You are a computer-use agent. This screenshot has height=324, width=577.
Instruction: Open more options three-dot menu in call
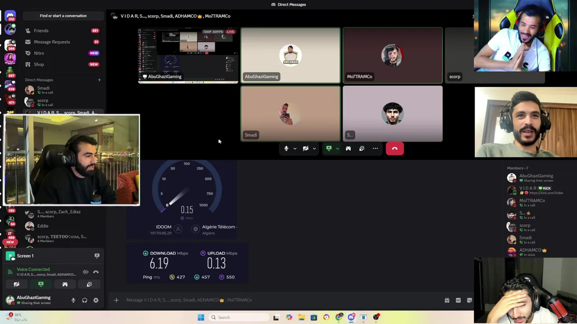pos(375,148)
